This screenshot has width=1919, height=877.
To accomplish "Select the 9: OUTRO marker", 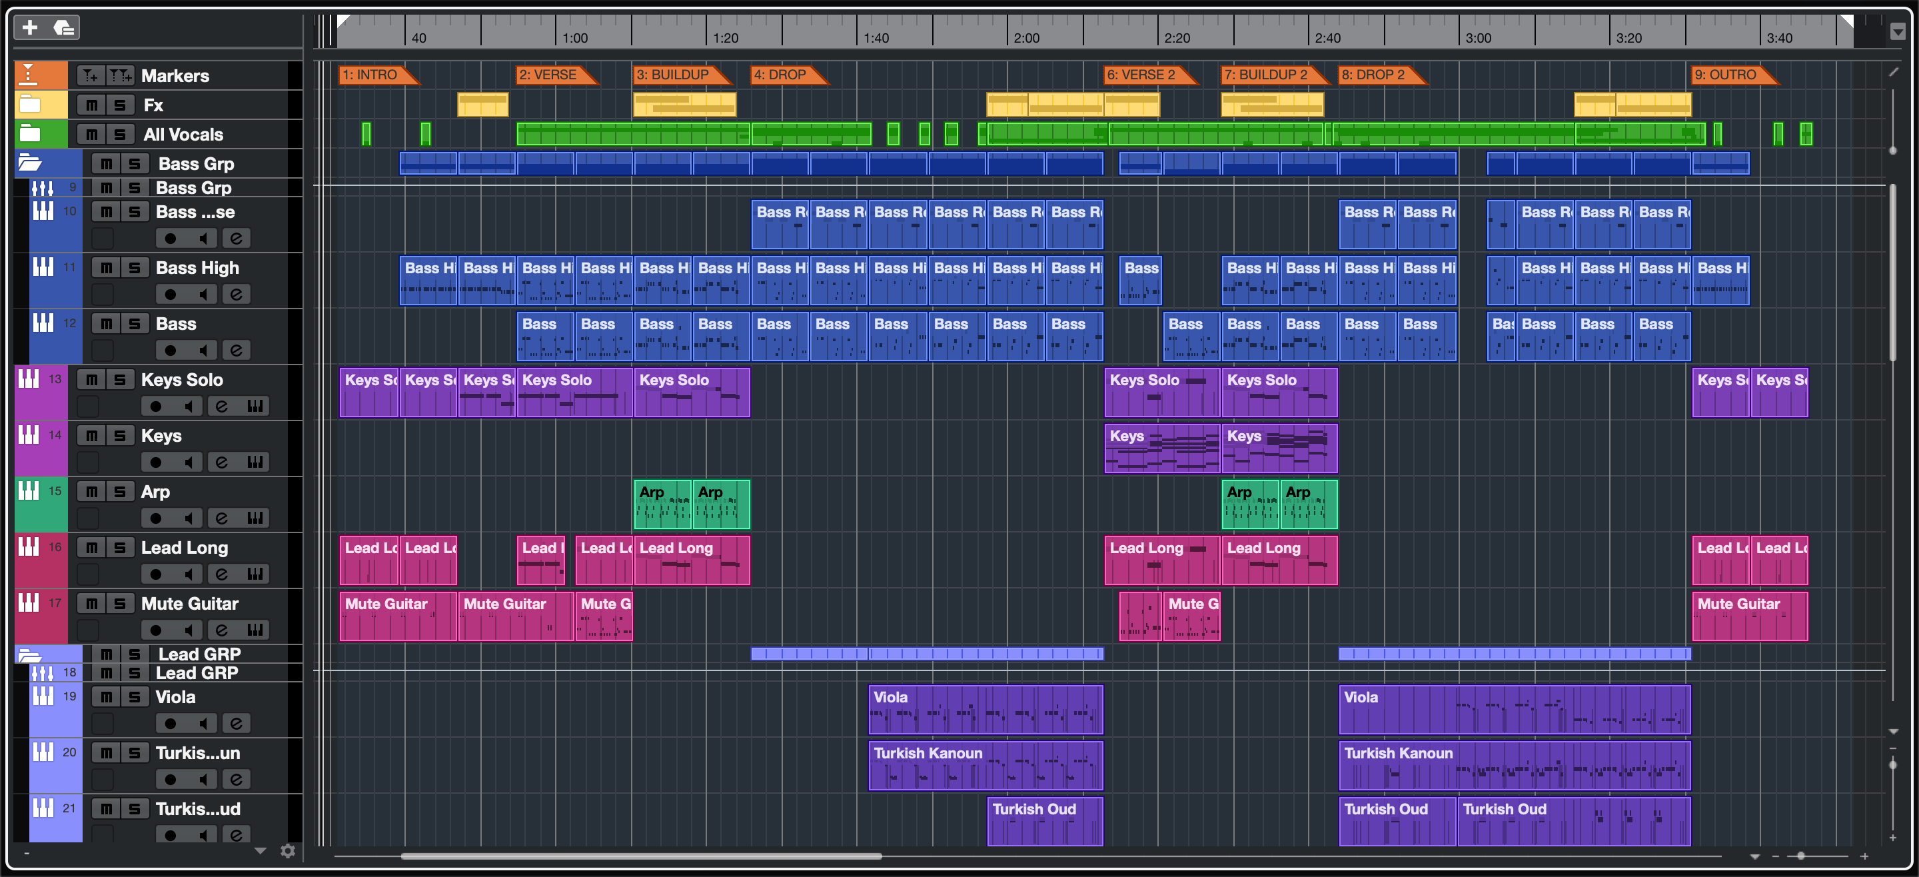I will coord(1727,75).
